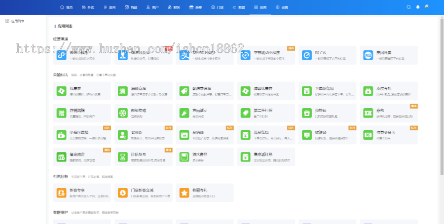Open the 满额立减 spend-discount app
The width and height of the screenshot is (444, 224).
coord(143,91)
